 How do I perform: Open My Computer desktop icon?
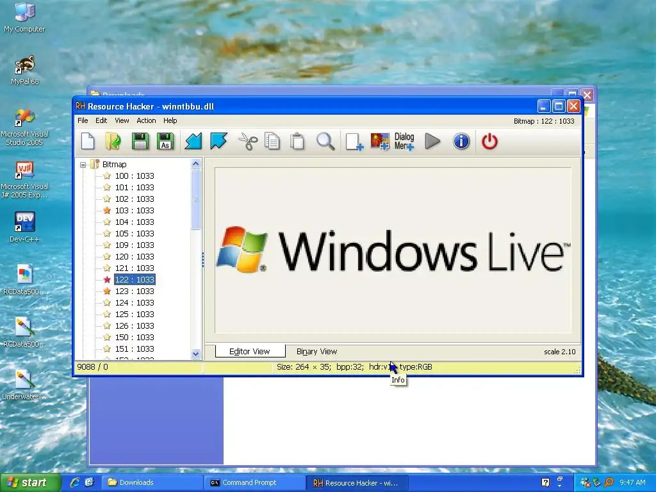(x=25, y=17)
